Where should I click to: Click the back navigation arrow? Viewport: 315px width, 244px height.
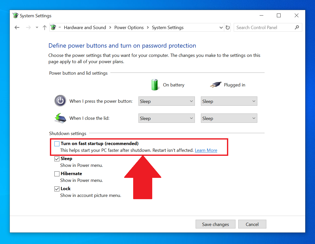[x=17, y=27]
